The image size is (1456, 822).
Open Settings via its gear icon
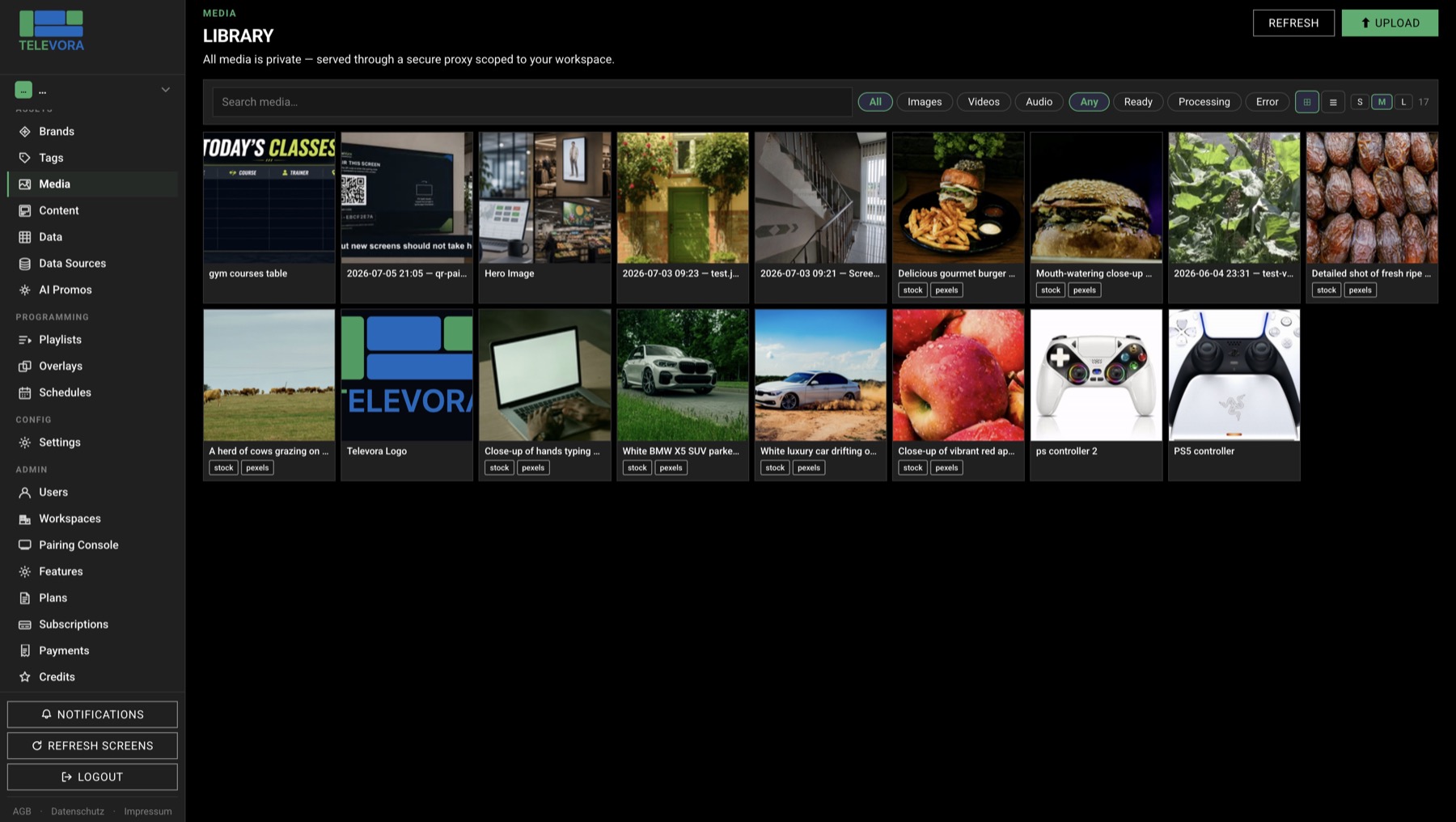point(25,443)
